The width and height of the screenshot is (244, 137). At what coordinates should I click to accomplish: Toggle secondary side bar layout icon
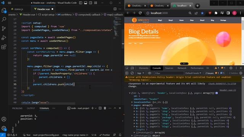91,3
